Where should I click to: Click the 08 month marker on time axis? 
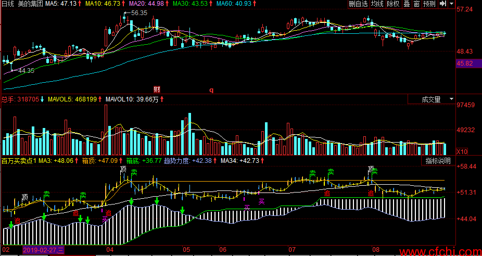point(375,250)
